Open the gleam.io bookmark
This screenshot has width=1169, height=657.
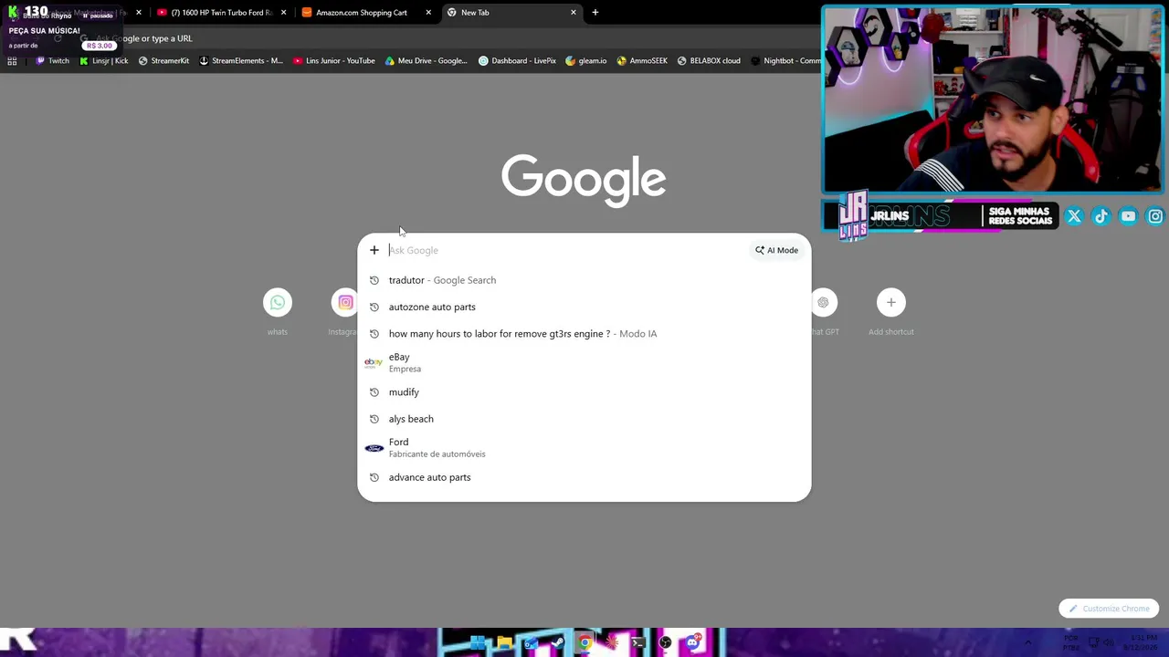pos(586,61)
